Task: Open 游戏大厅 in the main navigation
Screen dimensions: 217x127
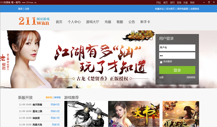Action: click(92, 22)
